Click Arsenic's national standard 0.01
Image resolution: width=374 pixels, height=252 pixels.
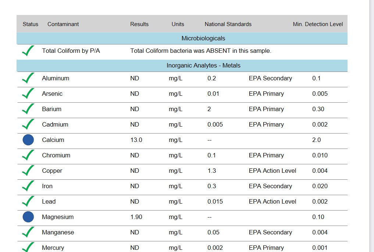[213, 94]
